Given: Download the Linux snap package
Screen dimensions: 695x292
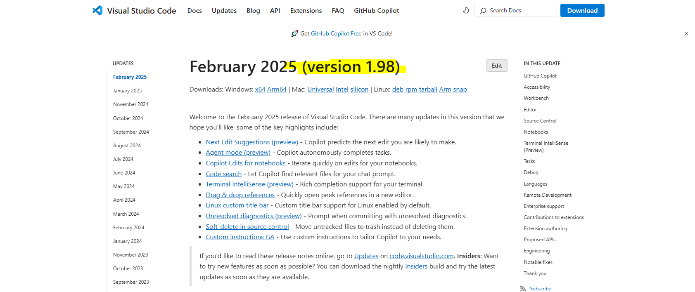Looking at the screenshot, I should [x=460, y=89].
